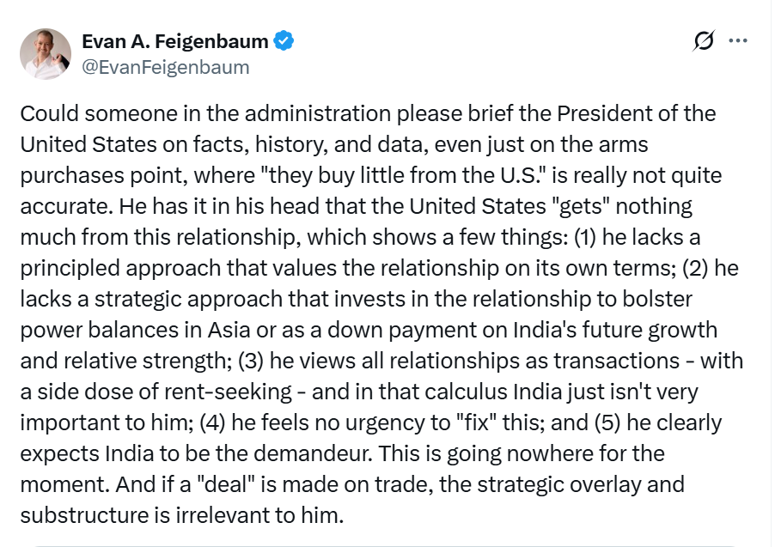Viewport: 775px width, 547px height.
Task: Click the Grok slashed-circle icon
Action: [704, 41]
